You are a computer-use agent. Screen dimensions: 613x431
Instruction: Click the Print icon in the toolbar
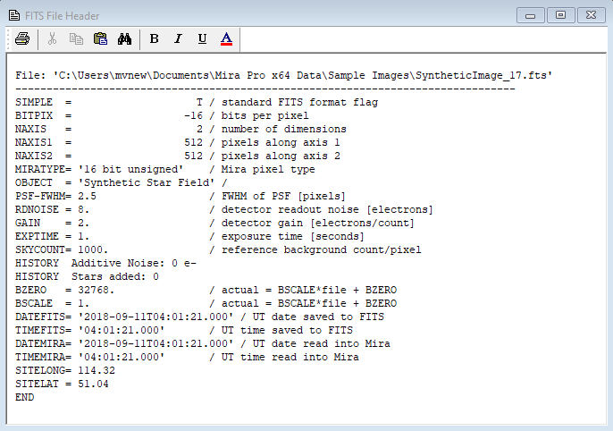click(22, 38)
